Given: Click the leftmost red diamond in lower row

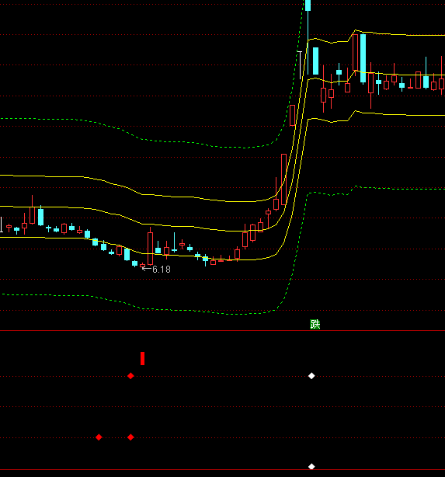Looking at the screenshot, I should (x=99, y=437).
